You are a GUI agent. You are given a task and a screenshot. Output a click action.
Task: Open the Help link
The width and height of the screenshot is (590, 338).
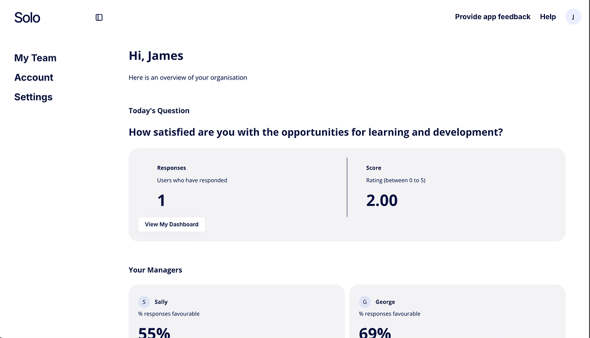pyautogui.click(x=548, y=17)
